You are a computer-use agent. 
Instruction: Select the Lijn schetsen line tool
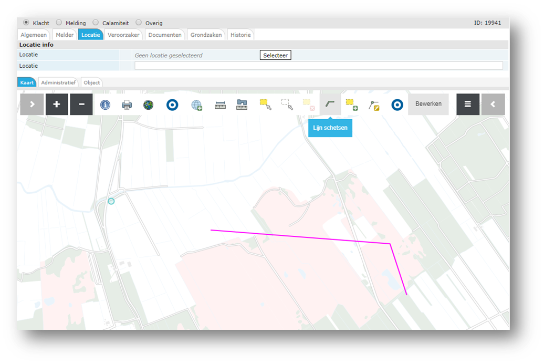(x=330, y=105)
